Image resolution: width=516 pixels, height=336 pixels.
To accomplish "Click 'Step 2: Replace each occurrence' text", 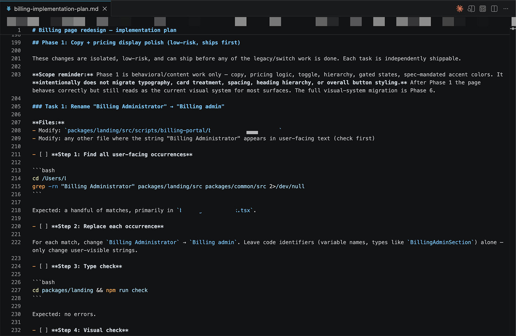I will pos(107,226).
